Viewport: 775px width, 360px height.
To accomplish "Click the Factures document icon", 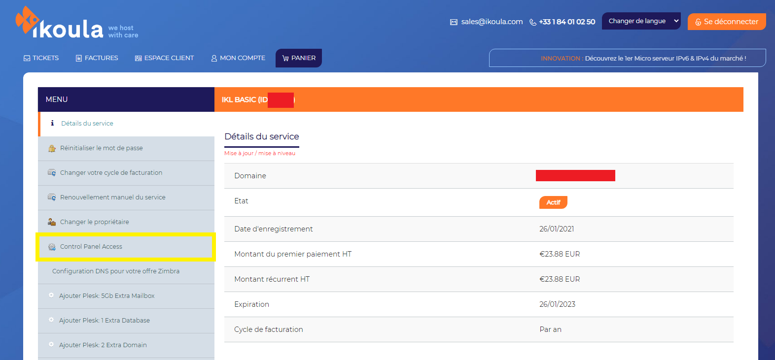I will click(x=79, y=58).
